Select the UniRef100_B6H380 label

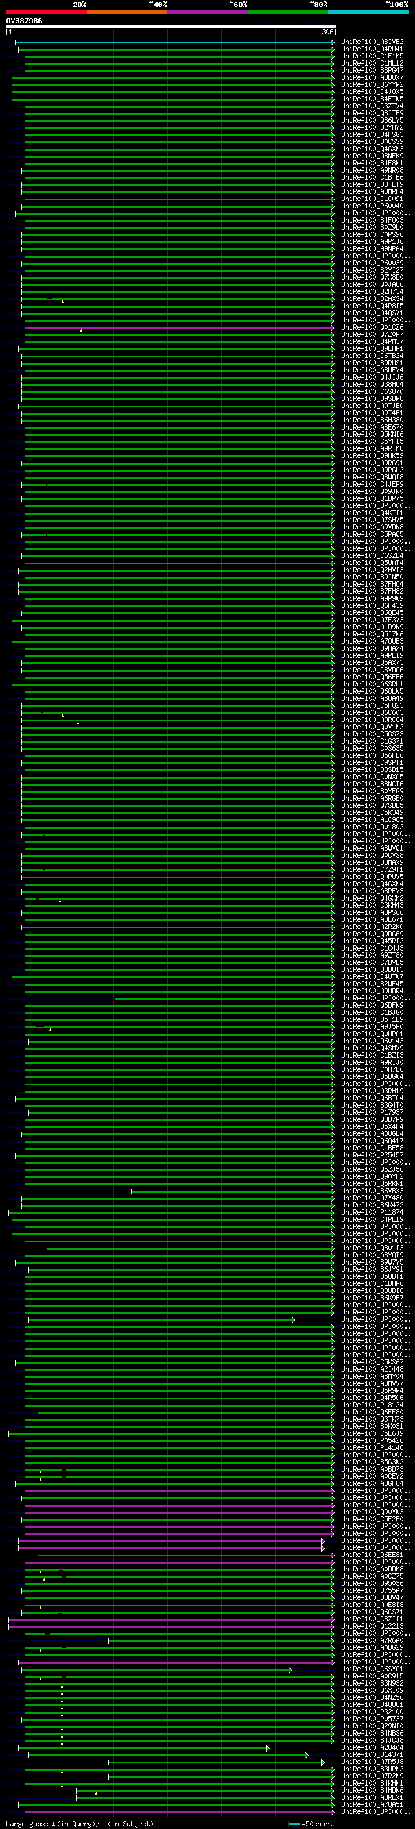click(372, 420)
